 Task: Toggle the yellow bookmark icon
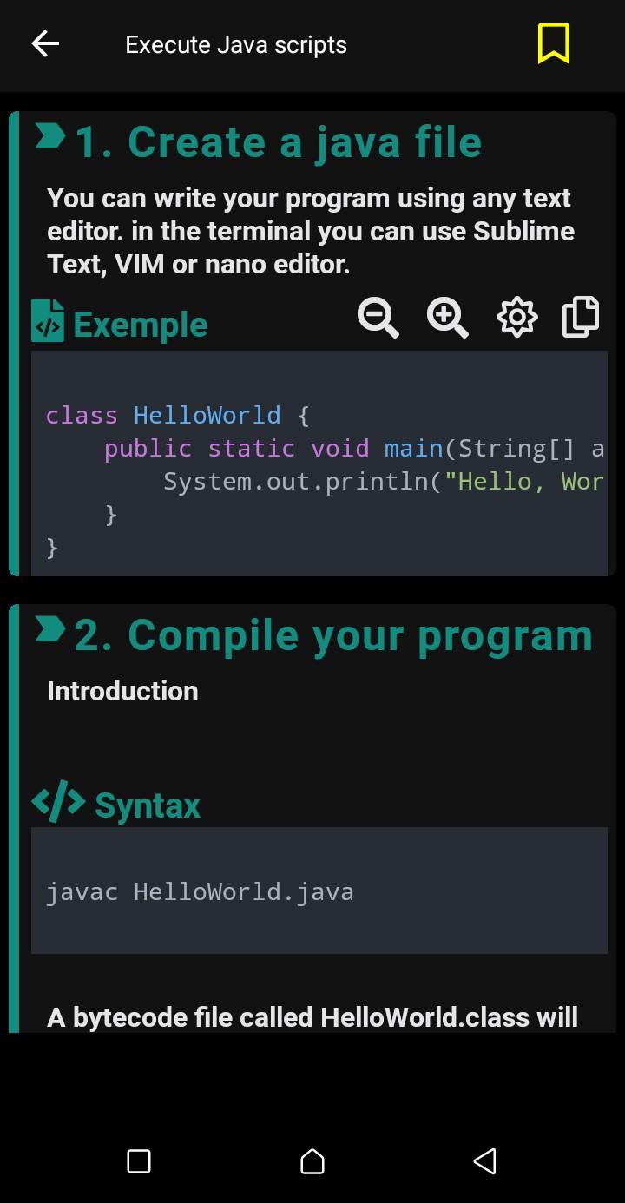pos(553,43)
